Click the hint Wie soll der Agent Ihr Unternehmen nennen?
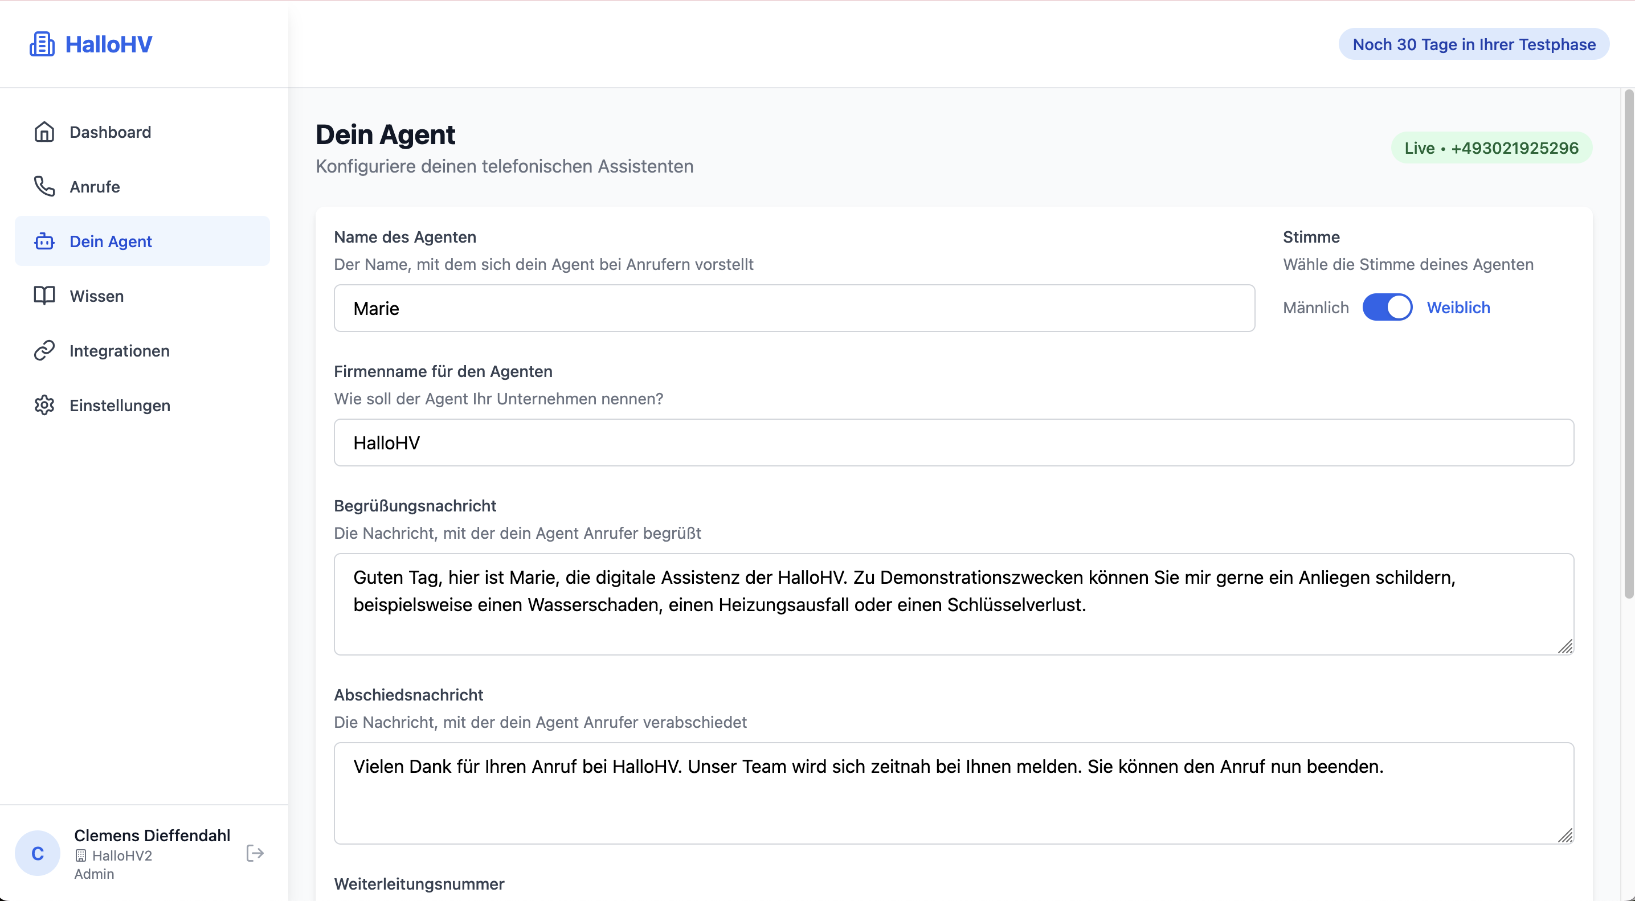The width and height of the screenshot is (1635, 901). pyautogui.click(x=498, y=399)
